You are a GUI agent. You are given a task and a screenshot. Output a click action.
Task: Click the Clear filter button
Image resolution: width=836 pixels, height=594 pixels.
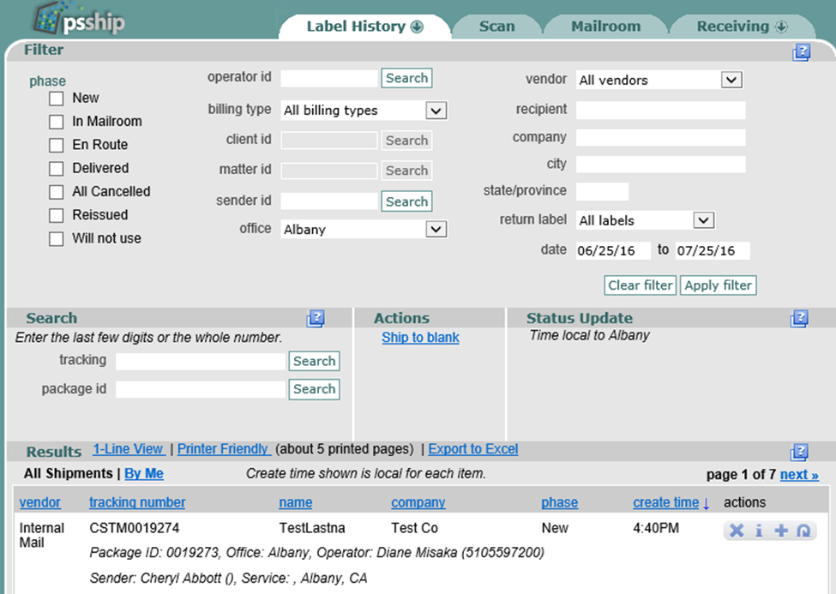(641, 285)
